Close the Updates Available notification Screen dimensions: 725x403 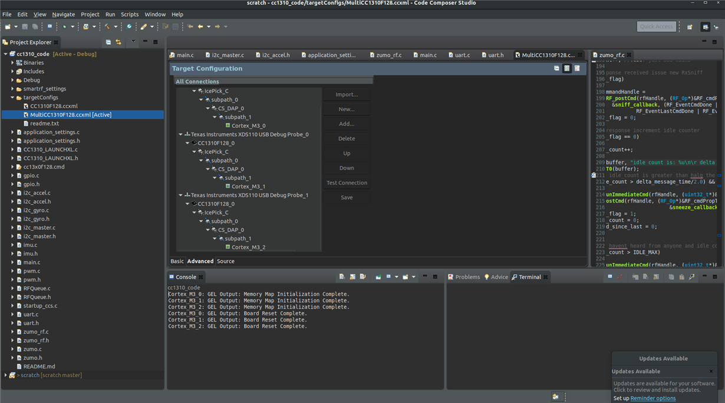(711, 371)
